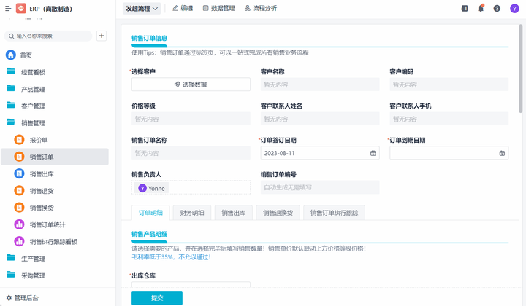Open the notification bell
526x306 pixels.
click(481, 9)
